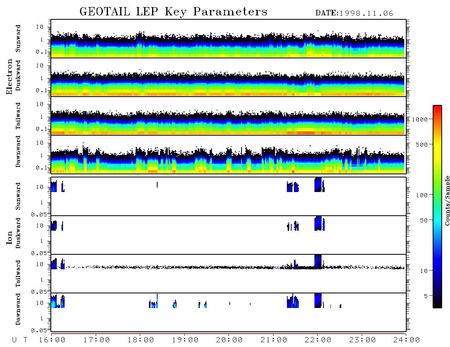Click the Ion "Sunward" panel label
The width and height of the screenshot is (450, 347).
pos(18,196)
